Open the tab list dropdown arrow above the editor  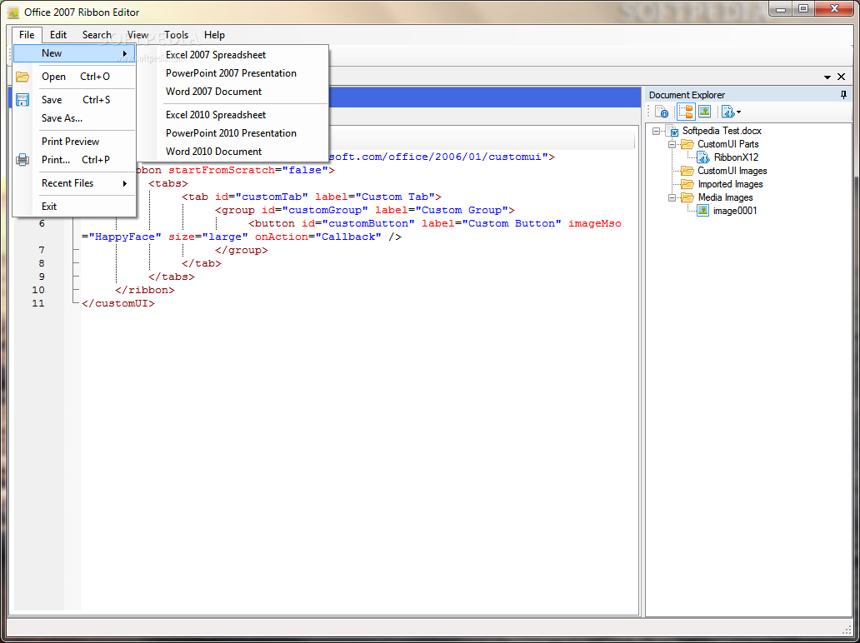(827, 77)
